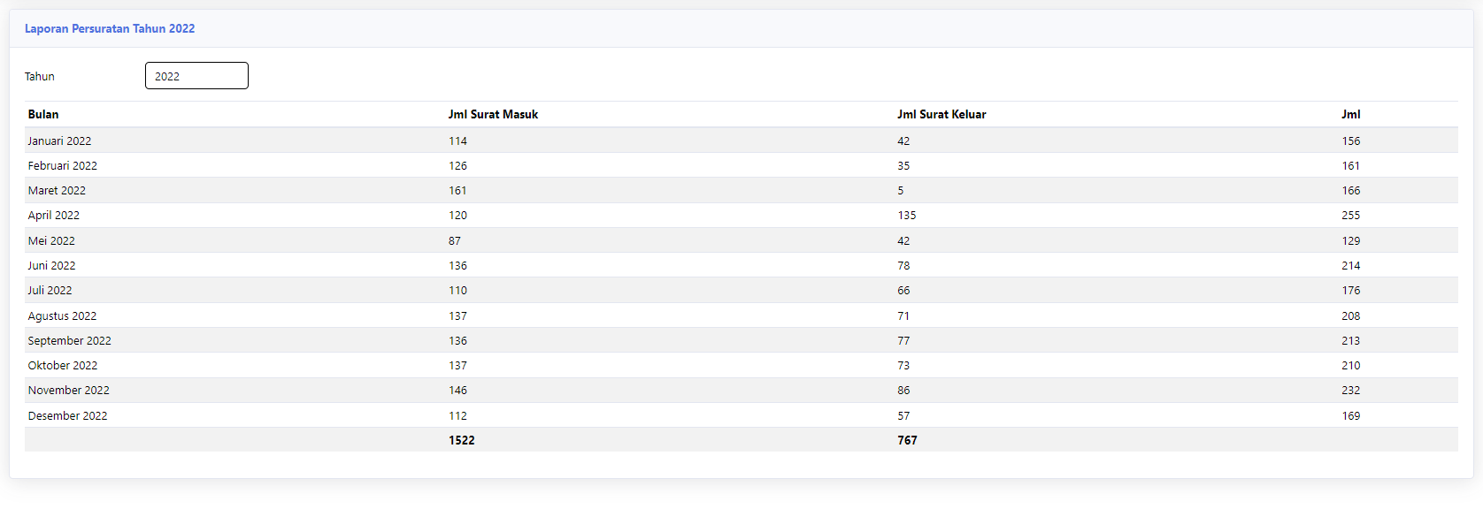Select the Februari 2022 row label
Viewport: 1483px width, 509px height.
(x=63, y=165)
